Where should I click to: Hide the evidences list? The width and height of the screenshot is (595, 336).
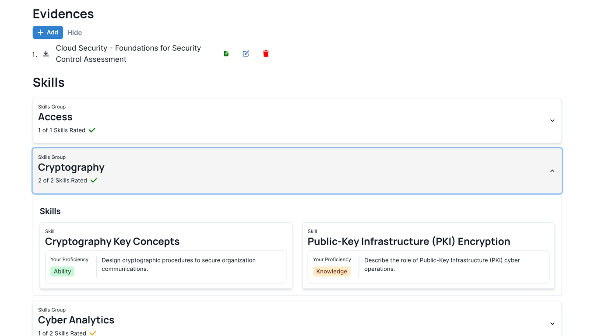[74, 33]
